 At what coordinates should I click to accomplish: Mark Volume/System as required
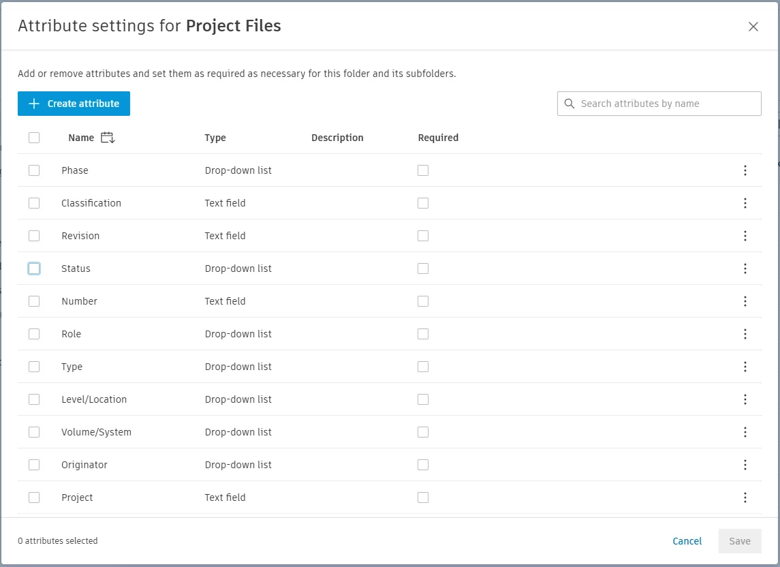pos(423,432)
